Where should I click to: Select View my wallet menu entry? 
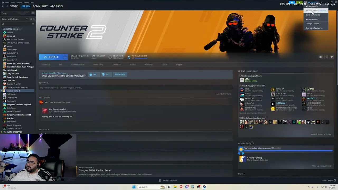pyautogui.click(x=316, y=19)
